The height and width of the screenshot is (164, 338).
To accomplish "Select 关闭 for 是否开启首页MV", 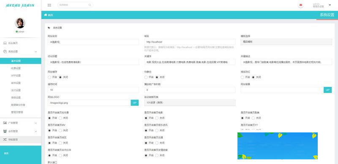I will pyautogui.click(x=60, y=130).
